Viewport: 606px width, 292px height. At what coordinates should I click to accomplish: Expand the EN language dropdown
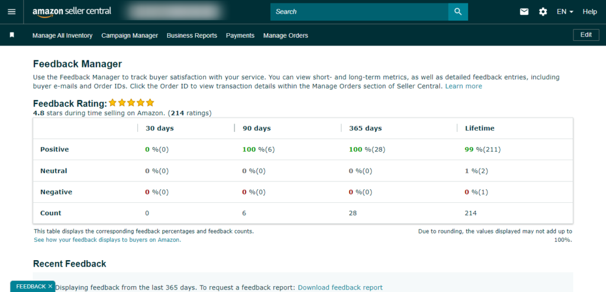[565, 12]
